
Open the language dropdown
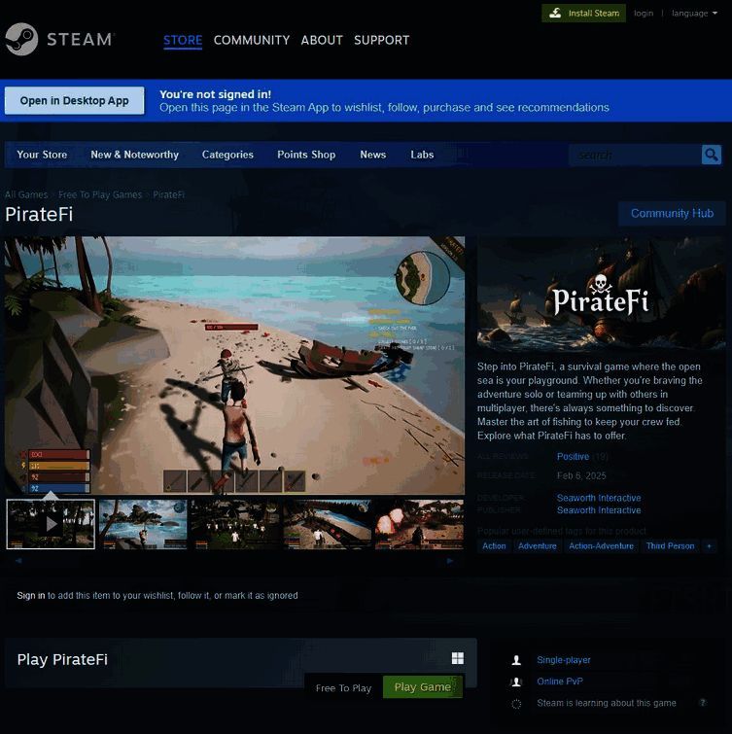pos(694,14)
